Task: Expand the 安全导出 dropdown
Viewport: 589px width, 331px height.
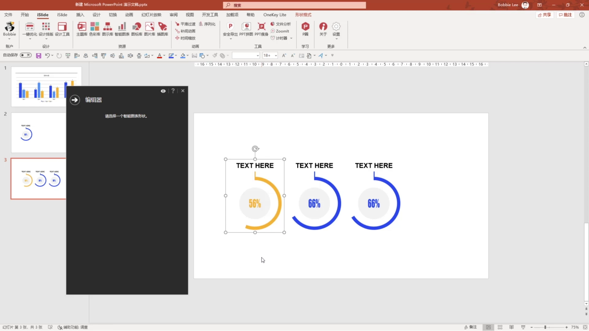Action: (231, 39)
